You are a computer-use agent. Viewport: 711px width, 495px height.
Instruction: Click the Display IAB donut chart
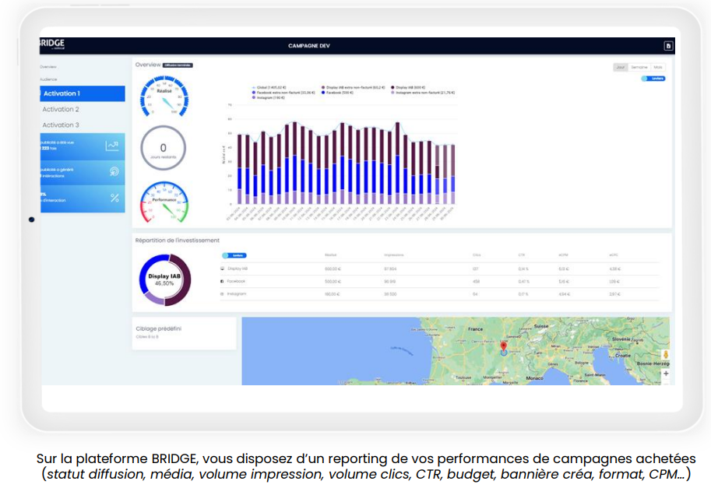164,279
